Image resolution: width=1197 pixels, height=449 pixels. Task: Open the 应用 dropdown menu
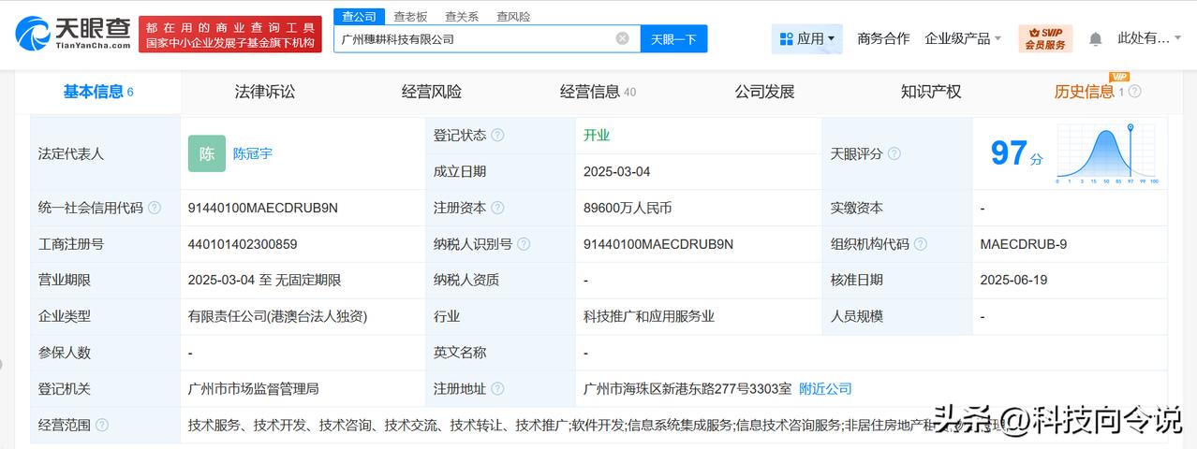[806, 38]
